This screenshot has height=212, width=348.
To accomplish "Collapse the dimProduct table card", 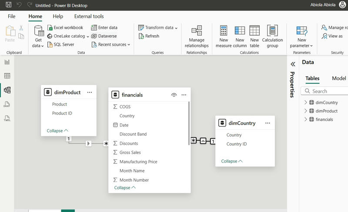I will point(57,130).
